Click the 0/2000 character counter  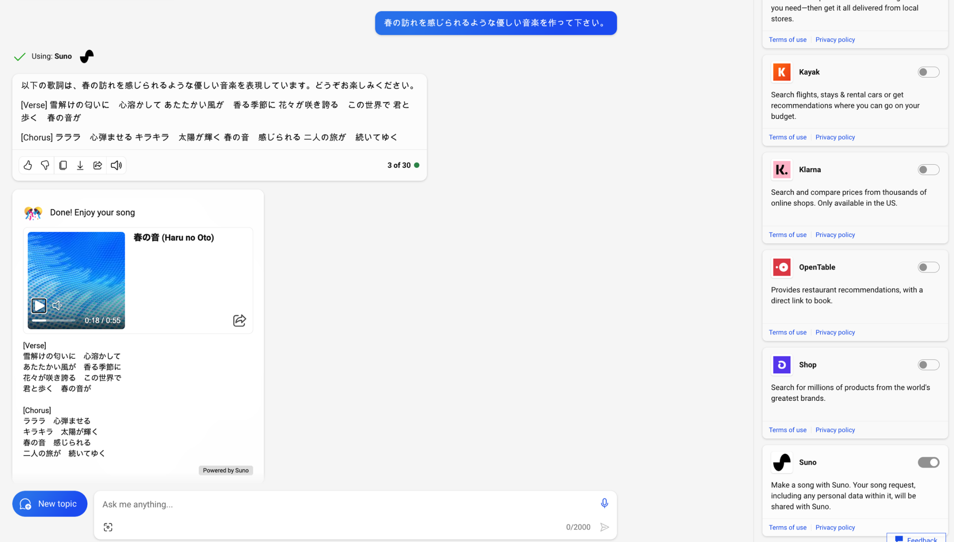click(x=578, y=527)
